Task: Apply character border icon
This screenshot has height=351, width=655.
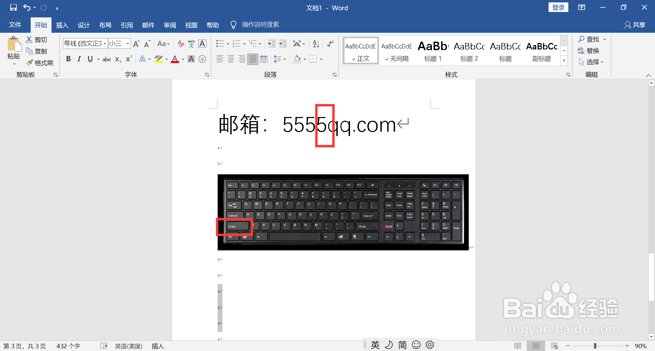Action: 202,44
